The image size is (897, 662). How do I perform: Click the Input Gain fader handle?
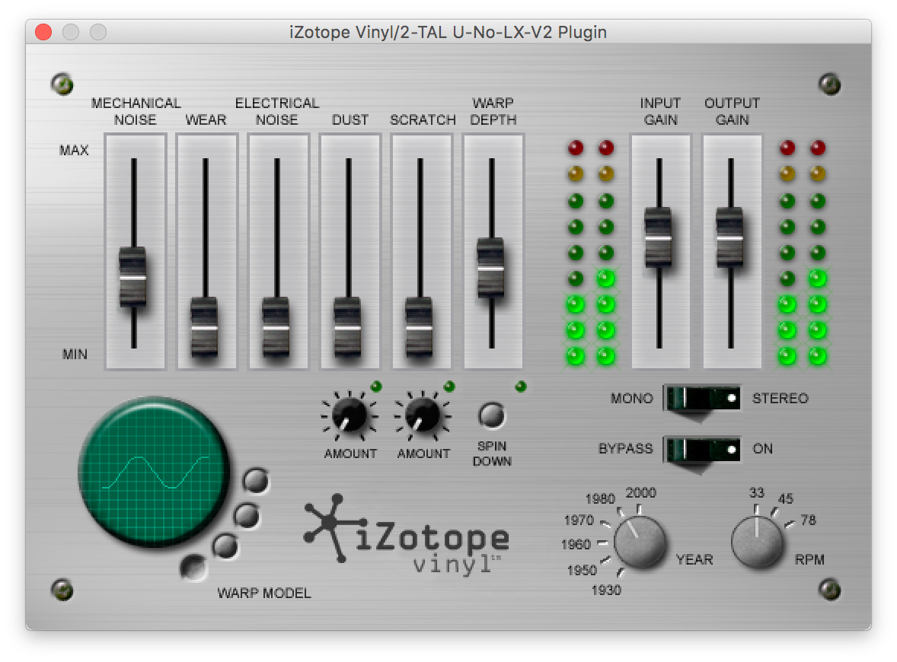(659, 238)
